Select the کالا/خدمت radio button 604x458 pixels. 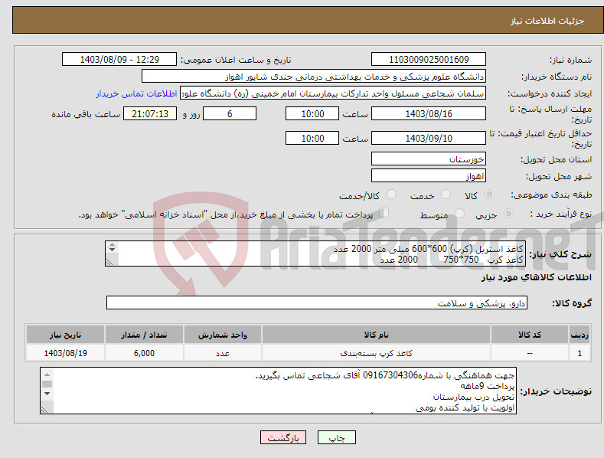pyautogui.click(x=391, y=195)
